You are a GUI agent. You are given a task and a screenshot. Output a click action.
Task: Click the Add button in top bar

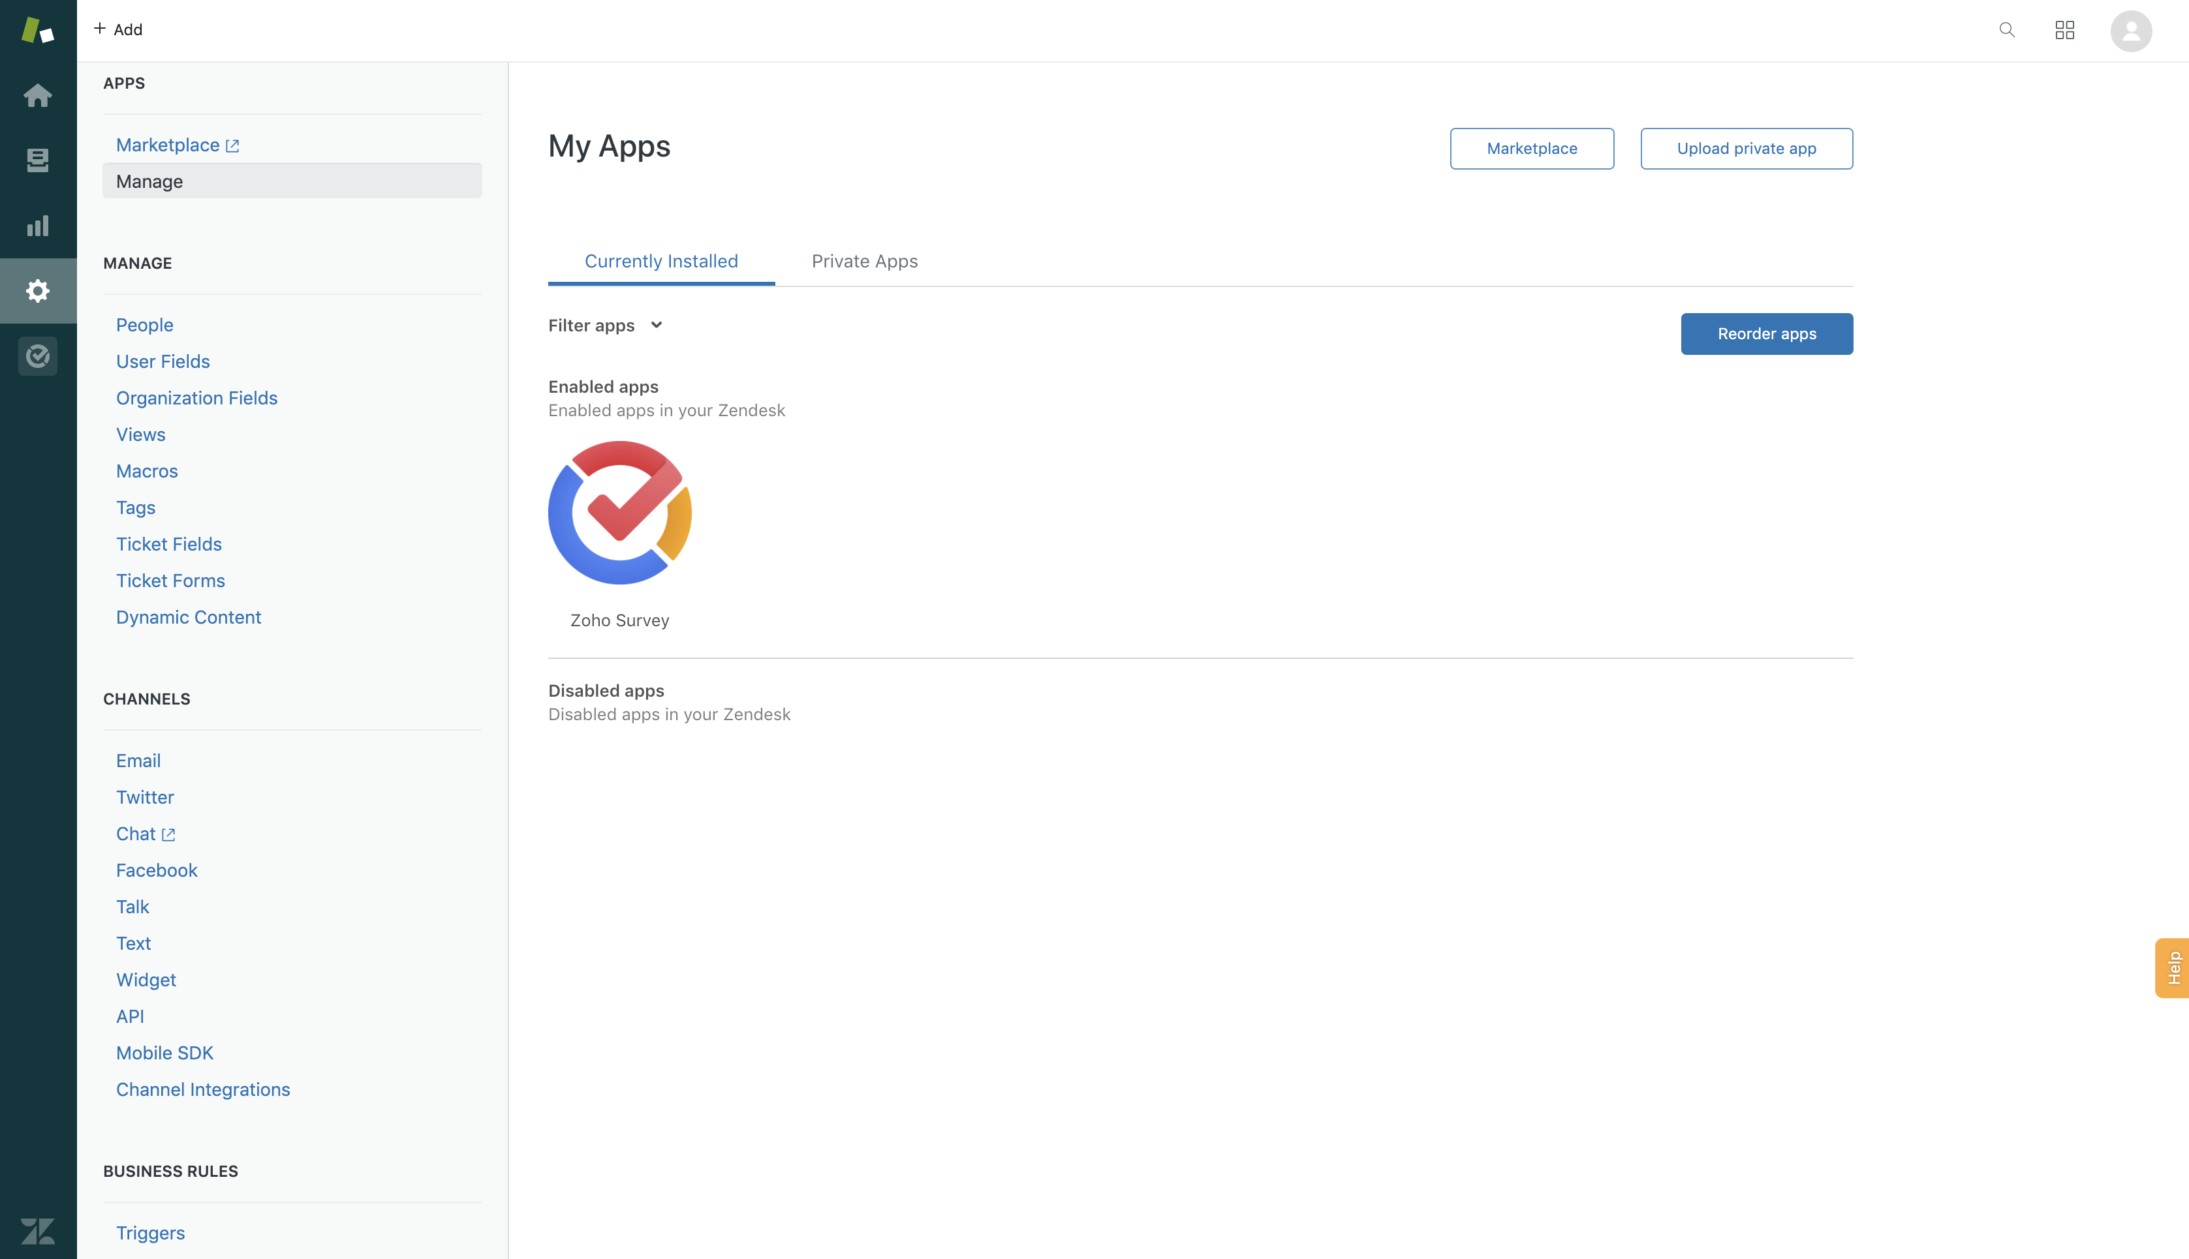(x=119, y=29)
